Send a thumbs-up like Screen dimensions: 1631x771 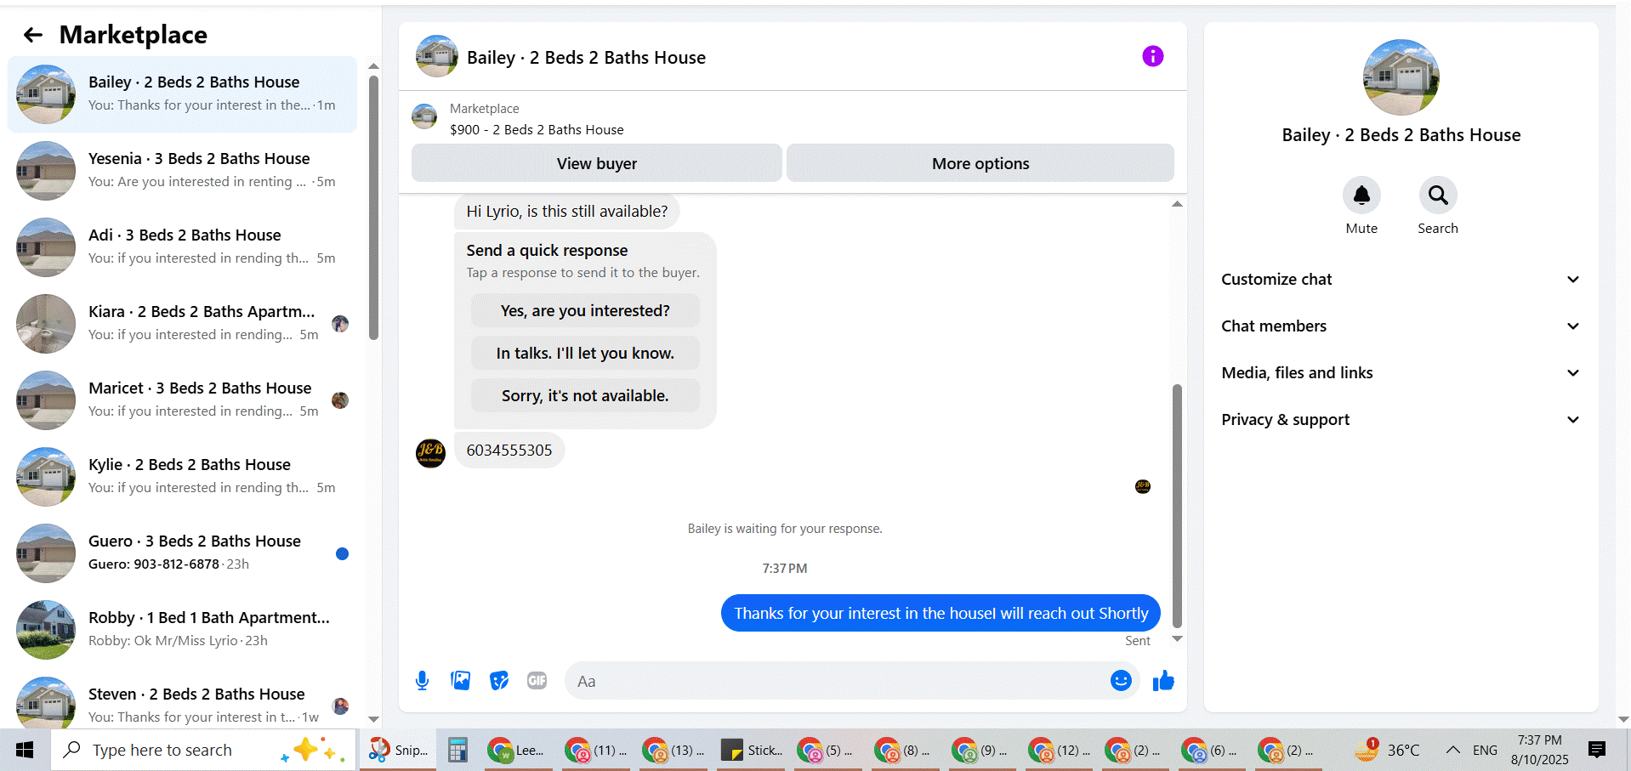point(1162,680)
